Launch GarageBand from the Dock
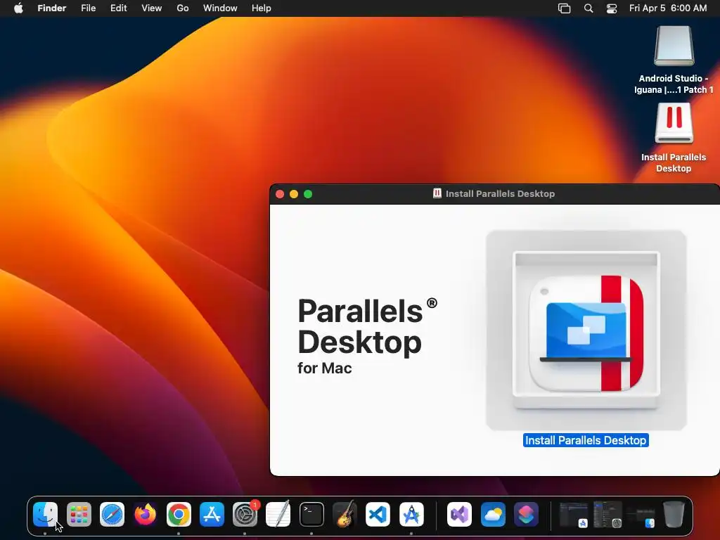720x540 pixels. [345, 514]
